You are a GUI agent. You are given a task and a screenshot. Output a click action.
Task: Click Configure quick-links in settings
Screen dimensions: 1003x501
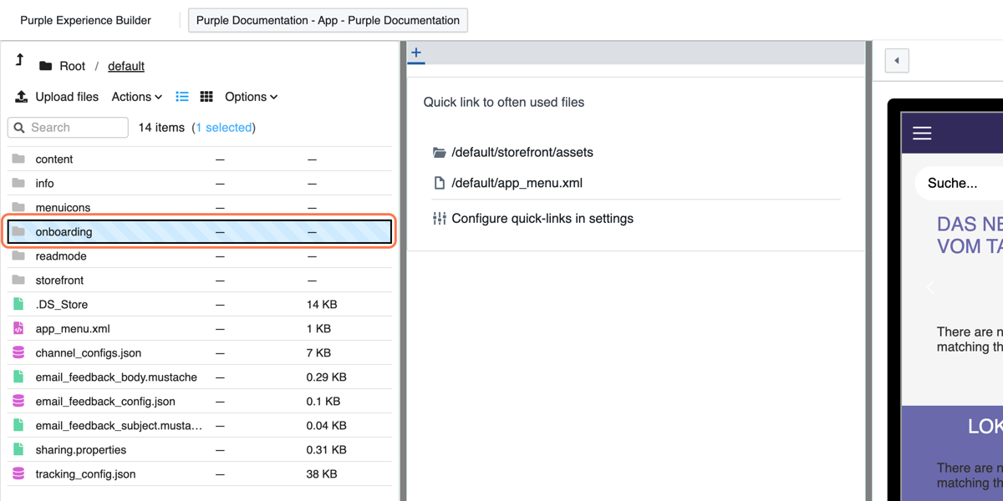coord(542,219)
